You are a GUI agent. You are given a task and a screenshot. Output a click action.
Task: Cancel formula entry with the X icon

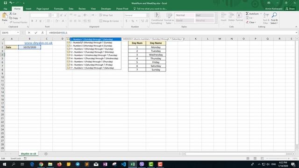[29, 33]
